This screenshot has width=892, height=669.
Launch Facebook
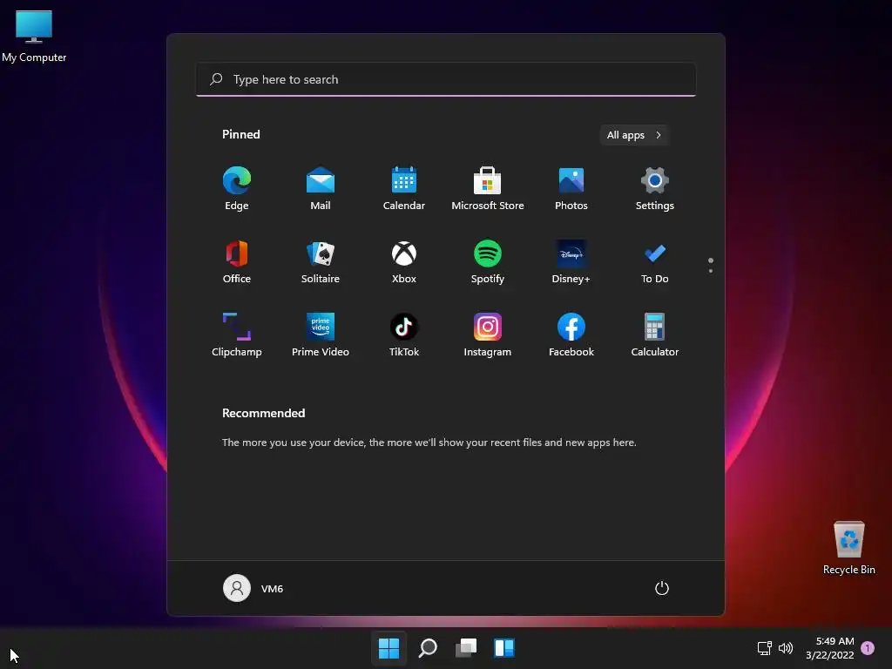click(x=571, y=335)
